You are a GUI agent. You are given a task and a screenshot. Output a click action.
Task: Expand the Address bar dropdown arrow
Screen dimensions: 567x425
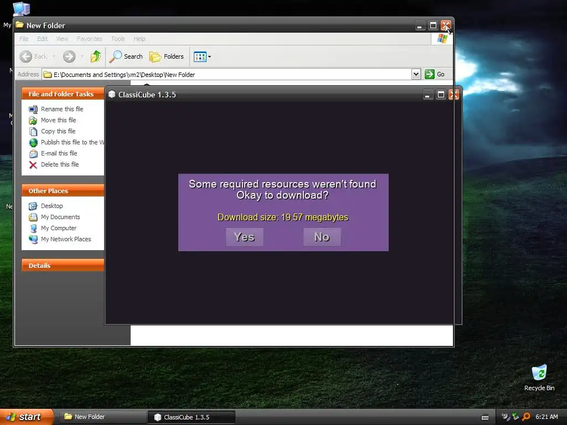[416, 74]
